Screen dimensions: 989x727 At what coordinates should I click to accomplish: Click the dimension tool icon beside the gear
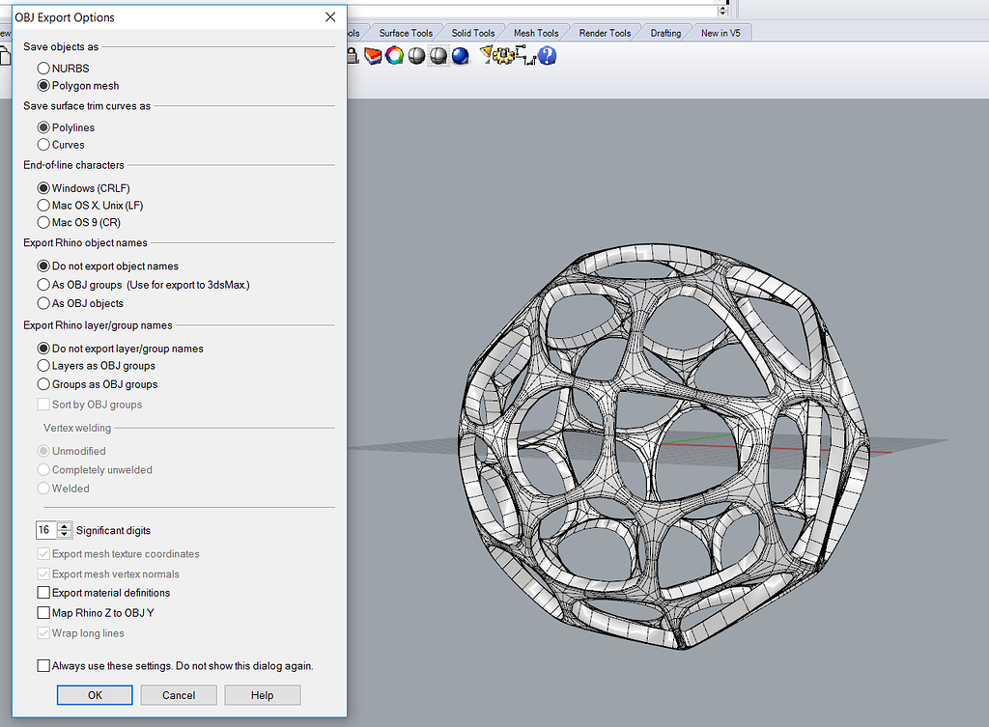[x=526, y=55]
